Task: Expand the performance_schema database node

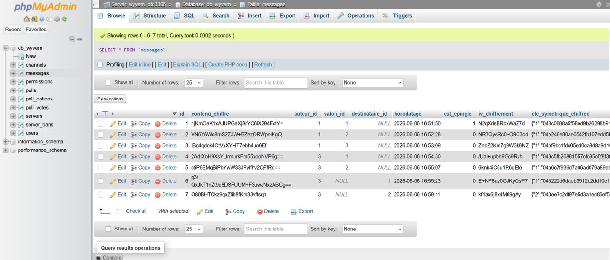Action: click(x=6, y=150)
